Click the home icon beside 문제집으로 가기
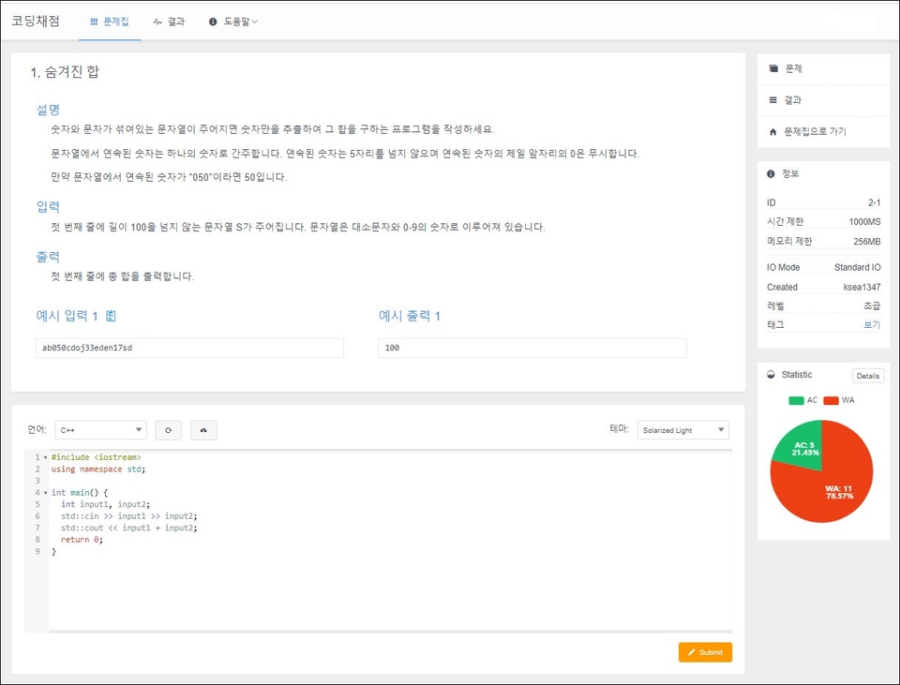The height and width of the screenshot is (685, 900). pyautogui.click(x=772, y=132)
